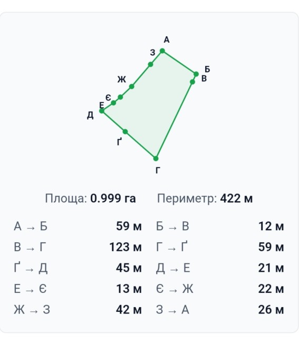
Task: Click the А → Б segment row
Action: point(78,226)
